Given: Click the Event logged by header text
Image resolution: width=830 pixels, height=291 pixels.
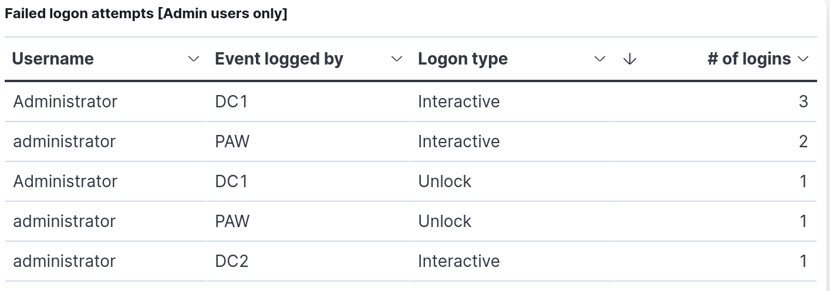Looking at the screenshot, I should pyautogui.click(x=279, y=59).
